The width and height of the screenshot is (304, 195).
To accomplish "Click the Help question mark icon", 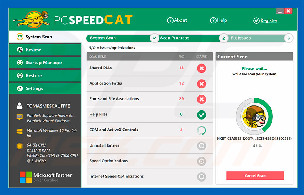I will click(x=213, y=20).
